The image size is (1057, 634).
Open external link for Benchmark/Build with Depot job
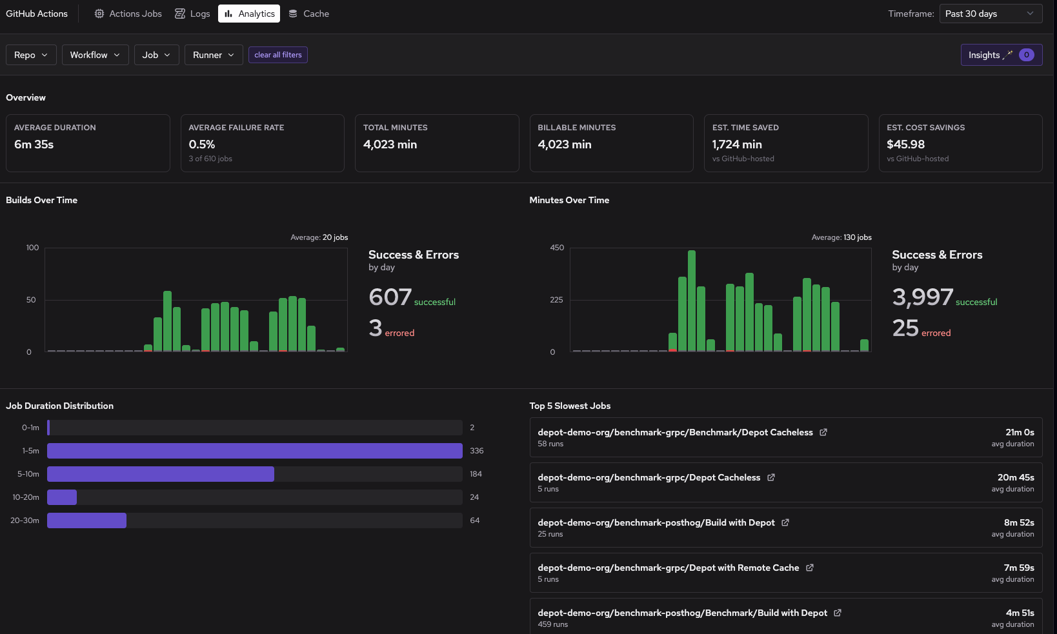pyautogui.click(x=838, y=613)
